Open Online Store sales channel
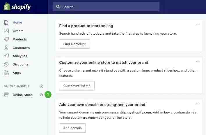The width and height of the screenshot is (206, 135). click(22, 95)
